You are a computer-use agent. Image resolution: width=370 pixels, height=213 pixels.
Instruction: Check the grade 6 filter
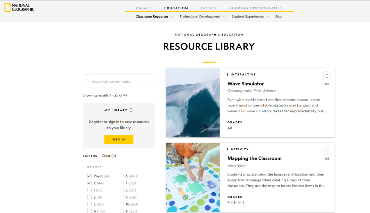[121, 176]
